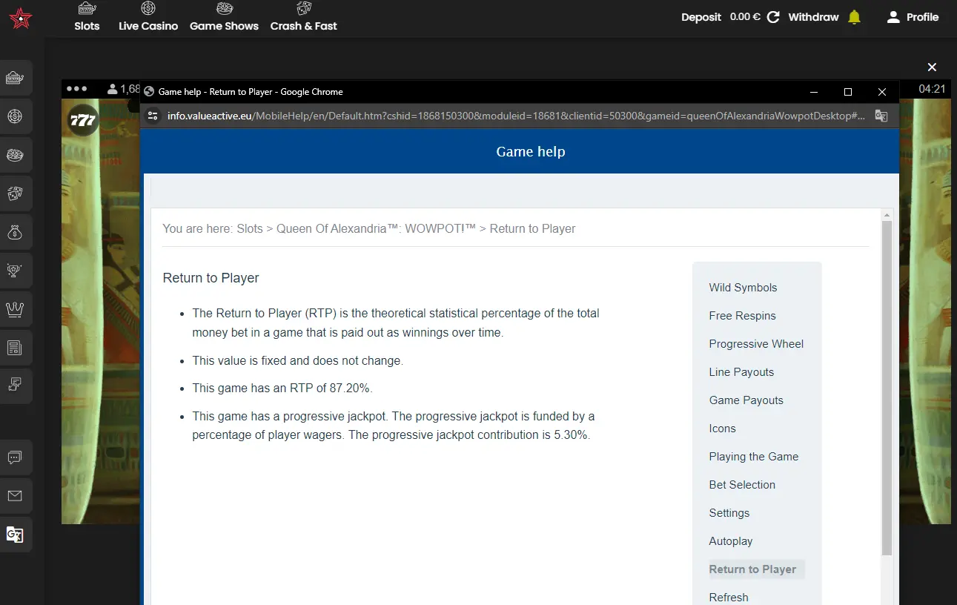This screenshot has width=957, height=605.
Task: Open Settings help topic
Action: coord(729,513)
